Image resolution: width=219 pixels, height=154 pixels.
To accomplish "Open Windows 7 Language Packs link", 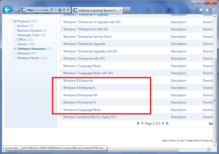I will tap(82, 66).
